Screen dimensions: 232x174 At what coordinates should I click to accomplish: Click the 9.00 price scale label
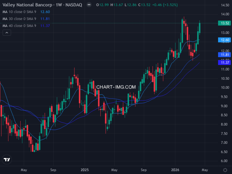225,106
